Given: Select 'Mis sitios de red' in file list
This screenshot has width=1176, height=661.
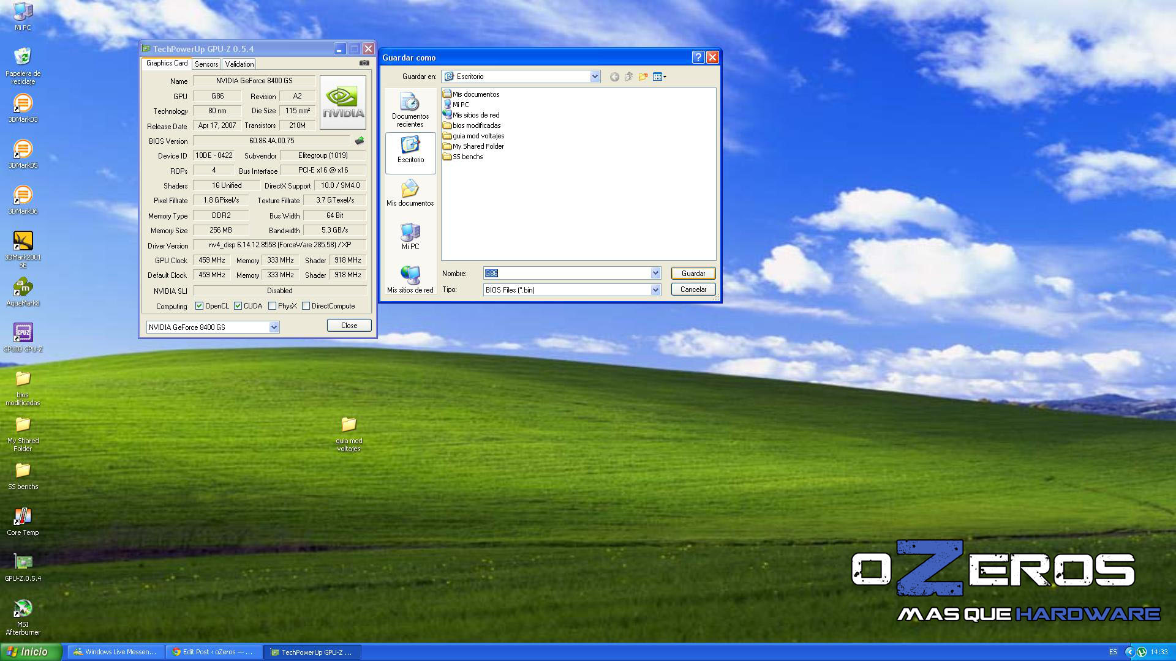Looking at the screenshot, I should pos(471,115).
